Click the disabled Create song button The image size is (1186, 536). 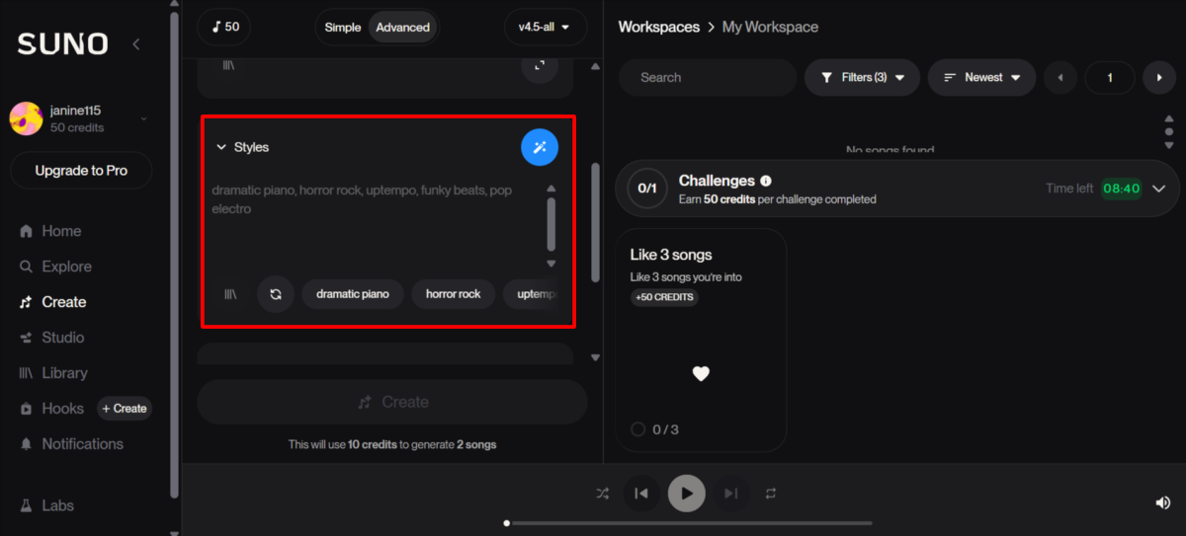(x=392, y=402)
